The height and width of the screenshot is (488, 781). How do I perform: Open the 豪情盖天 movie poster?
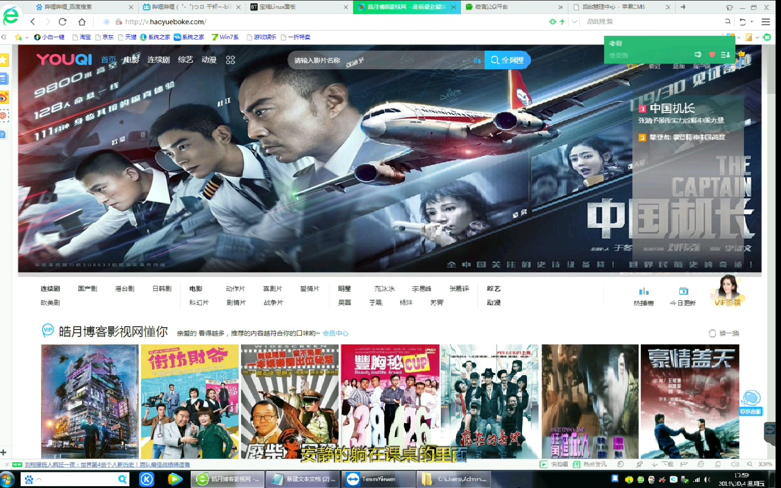pos(690,401)
